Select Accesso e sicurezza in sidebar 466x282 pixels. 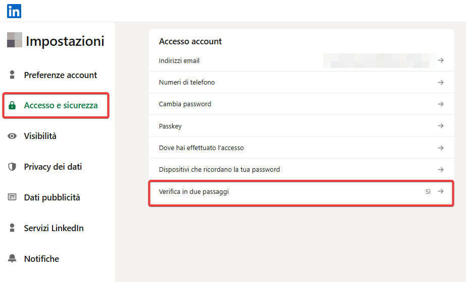point(61,106)
